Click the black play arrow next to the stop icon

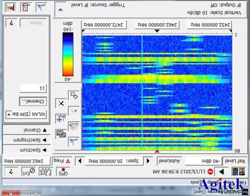pyautogui.click(x=221, y=172)
